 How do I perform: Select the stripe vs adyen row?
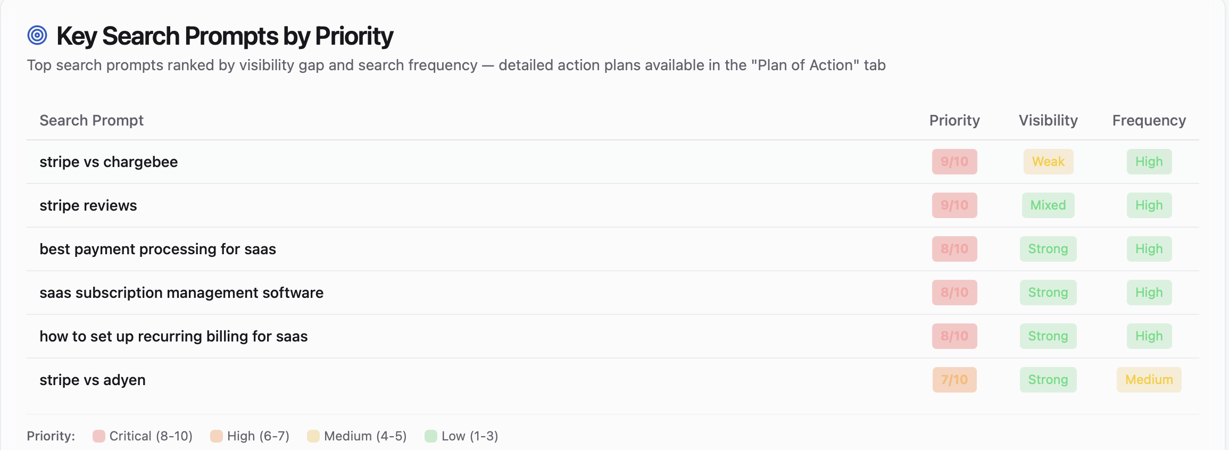coord(613,380)
